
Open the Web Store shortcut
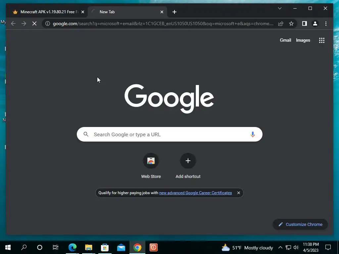tap(151, 166)
